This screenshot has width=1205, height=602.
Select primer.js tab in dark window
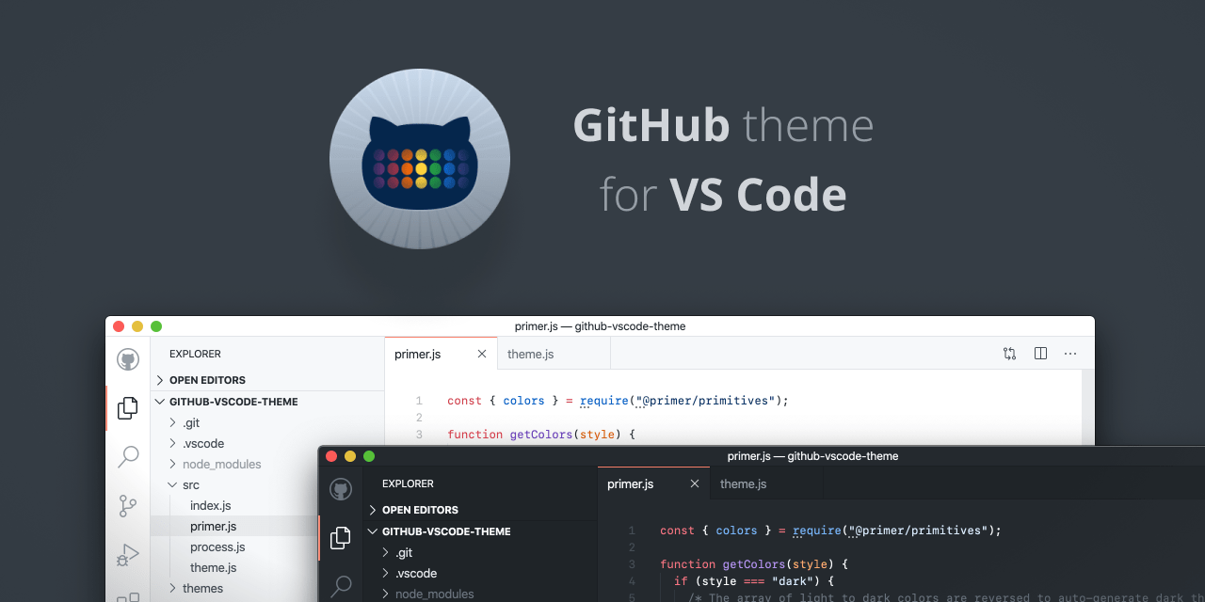click(654, 483)
